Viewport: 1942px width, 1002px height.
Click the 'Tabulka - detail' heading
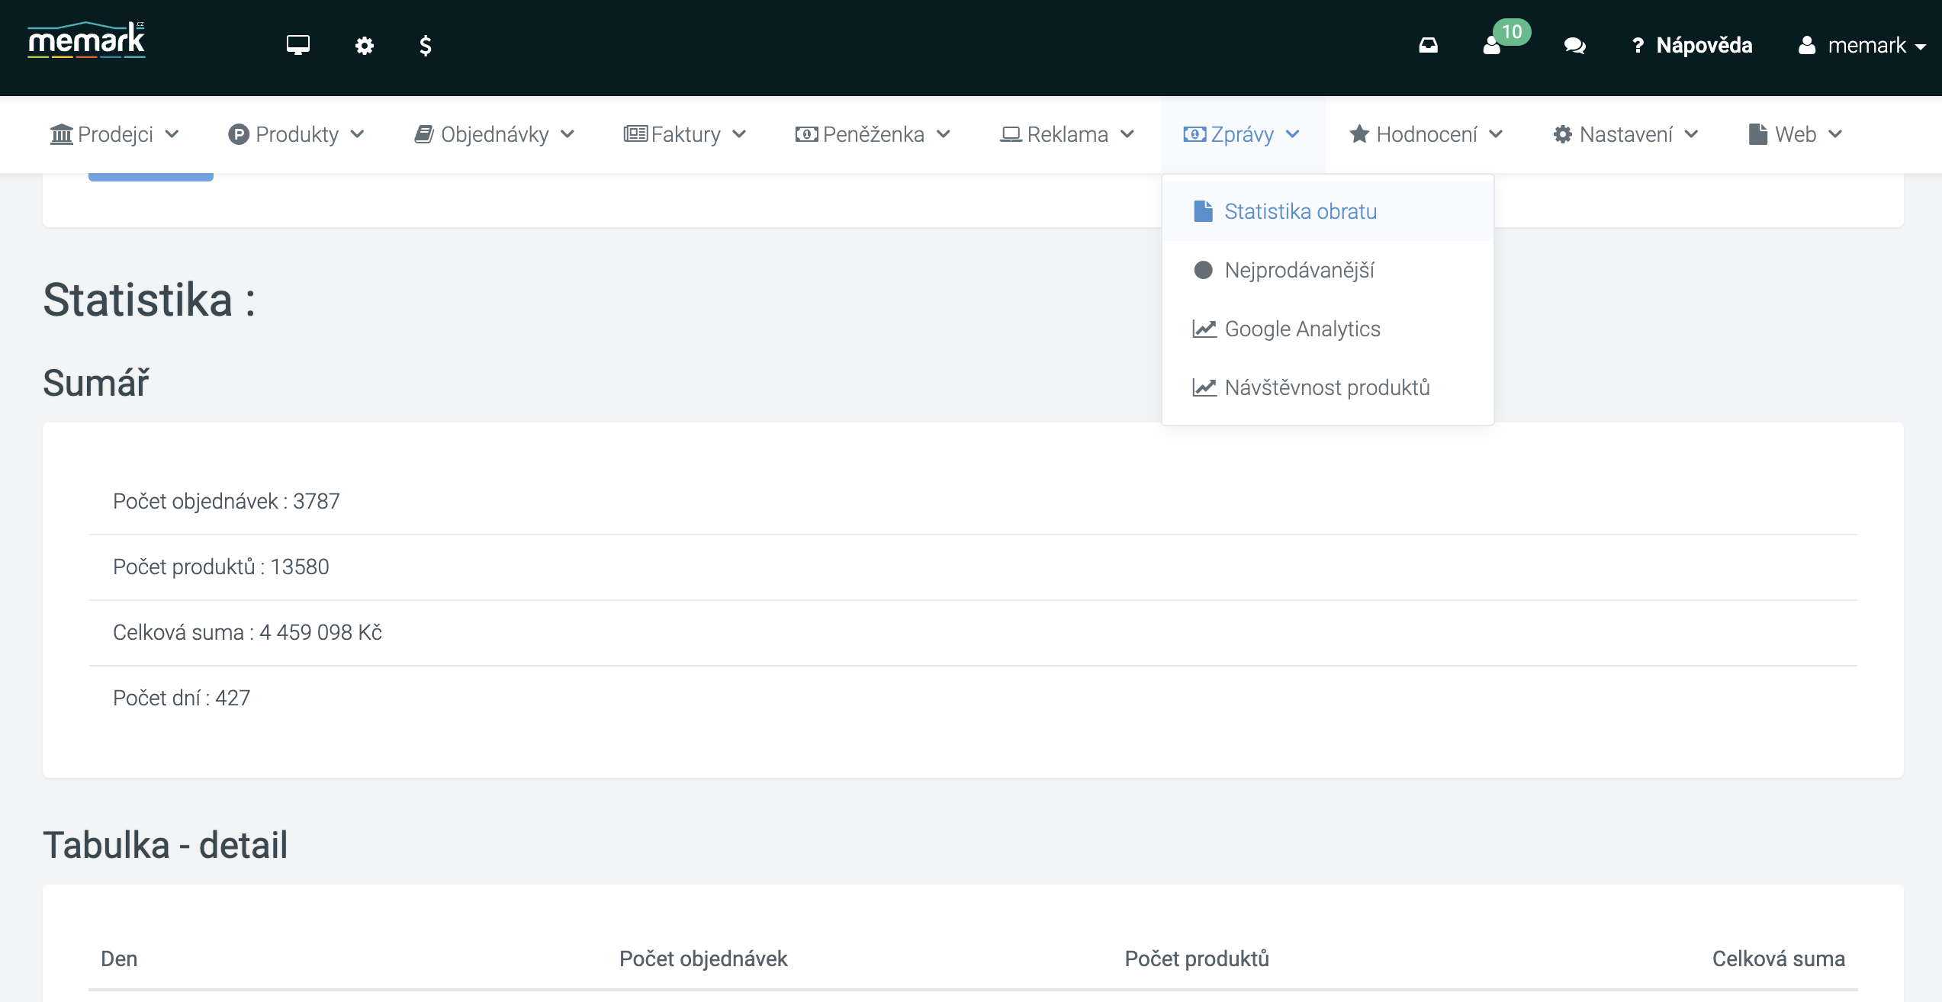pos(166,845)
